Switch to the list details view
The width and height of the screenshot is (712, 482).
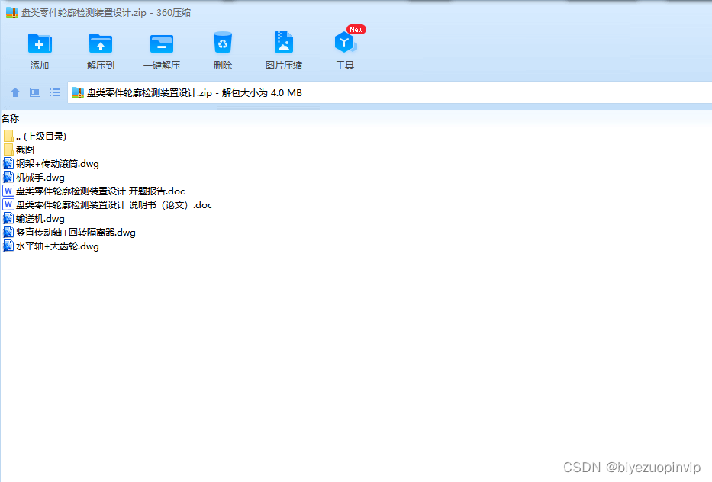55,92
